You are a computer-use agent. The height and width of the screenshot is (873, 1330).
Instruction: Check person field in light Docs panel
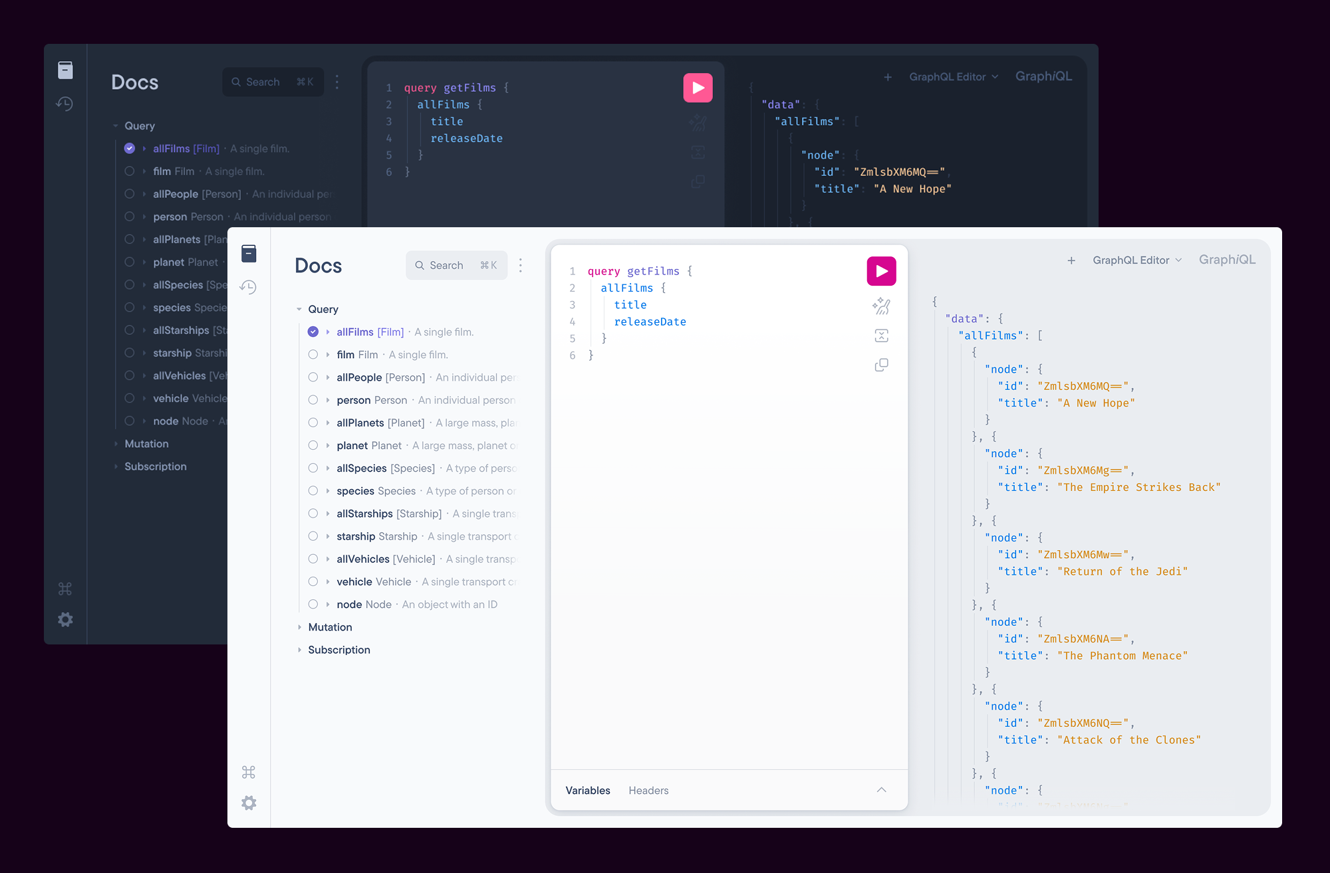313,399
